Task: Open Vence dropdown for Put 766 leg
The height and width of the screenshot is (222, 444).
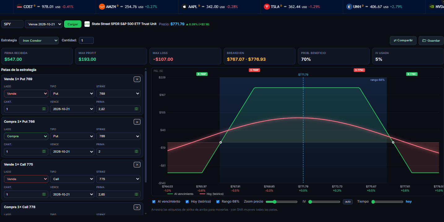Action: [72, 151]
